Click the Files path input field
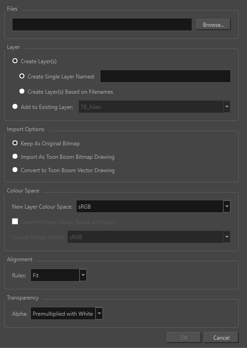This screenshot has width=247, height=348. (102, 24)
